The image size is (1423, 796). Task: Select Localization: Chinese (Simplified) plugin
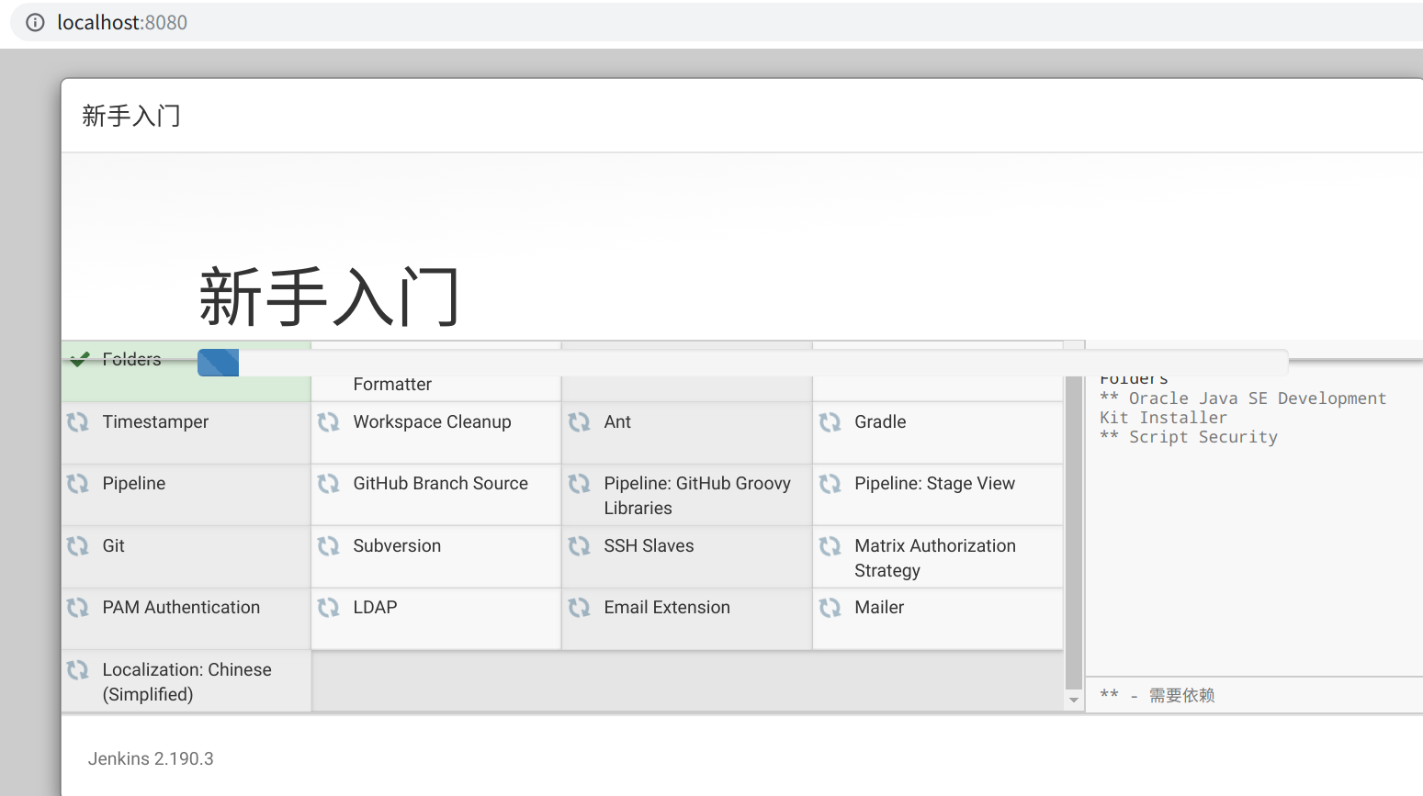click(x=186, y=682)
